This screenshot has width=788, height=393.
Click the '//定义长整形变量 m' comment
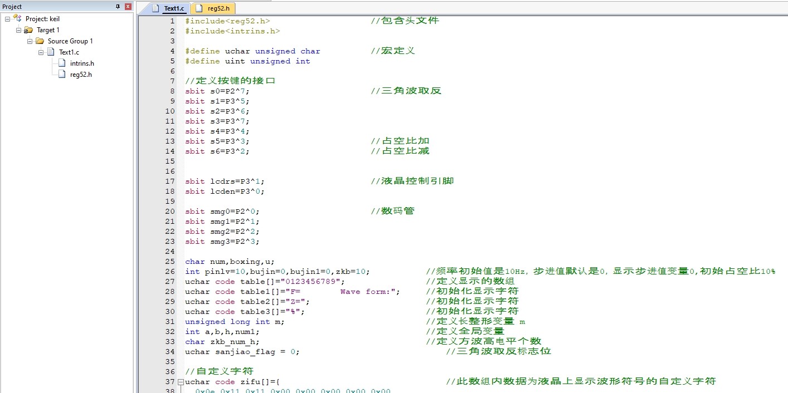point(475,322)
